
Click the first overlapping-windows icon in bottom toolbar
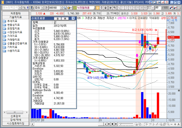pos(136,124)
